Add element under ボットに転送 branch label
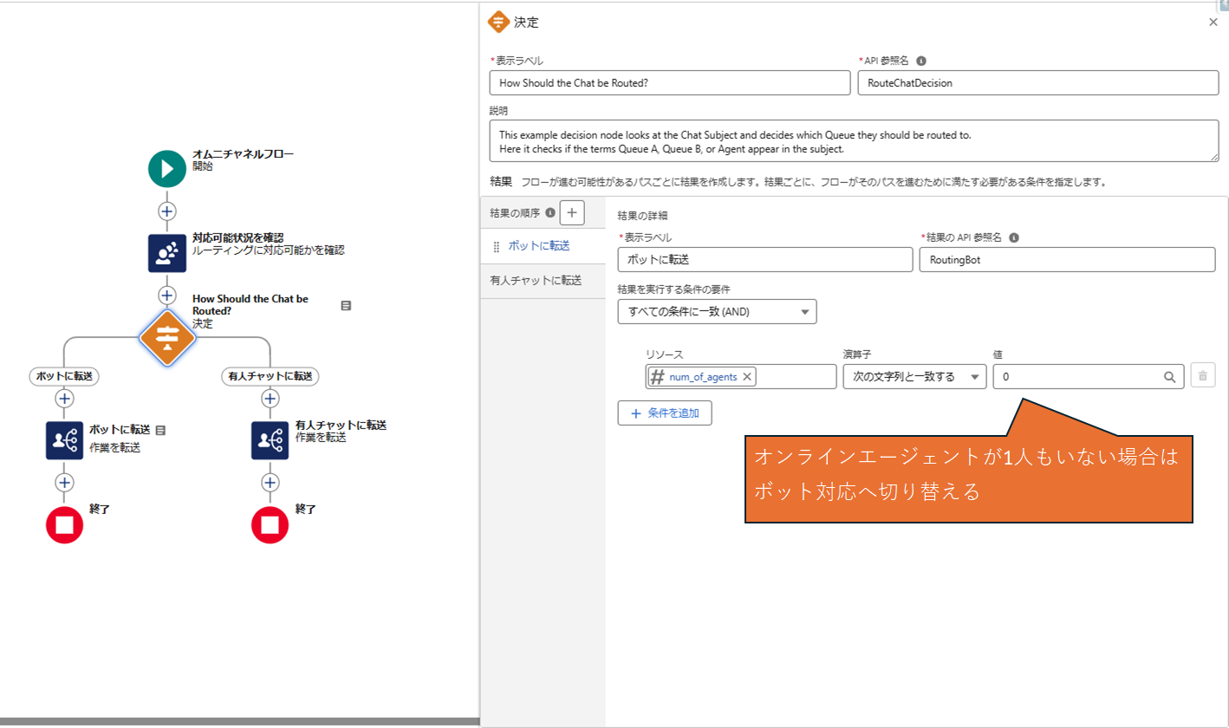1229x728 pixels. coord(64,399)
